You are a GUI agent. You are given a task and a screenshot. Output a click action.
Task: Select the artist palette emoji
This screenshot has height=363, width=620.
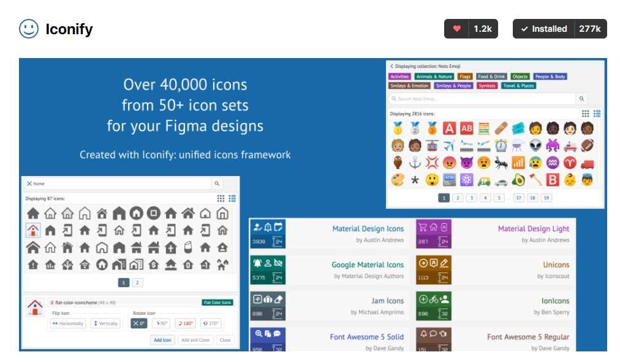pyautogui.click(x=398, y=180)
